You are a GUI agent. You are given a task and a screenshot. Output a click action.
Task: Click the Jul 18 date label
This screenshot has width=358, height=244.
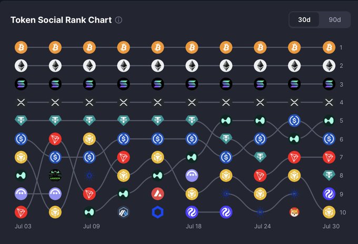click(193, 227)
